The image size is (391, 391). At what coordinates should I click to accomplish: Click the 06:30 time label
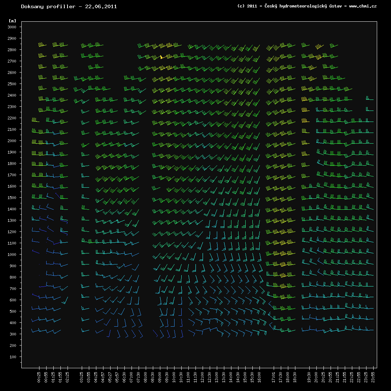tap(124, 377)
